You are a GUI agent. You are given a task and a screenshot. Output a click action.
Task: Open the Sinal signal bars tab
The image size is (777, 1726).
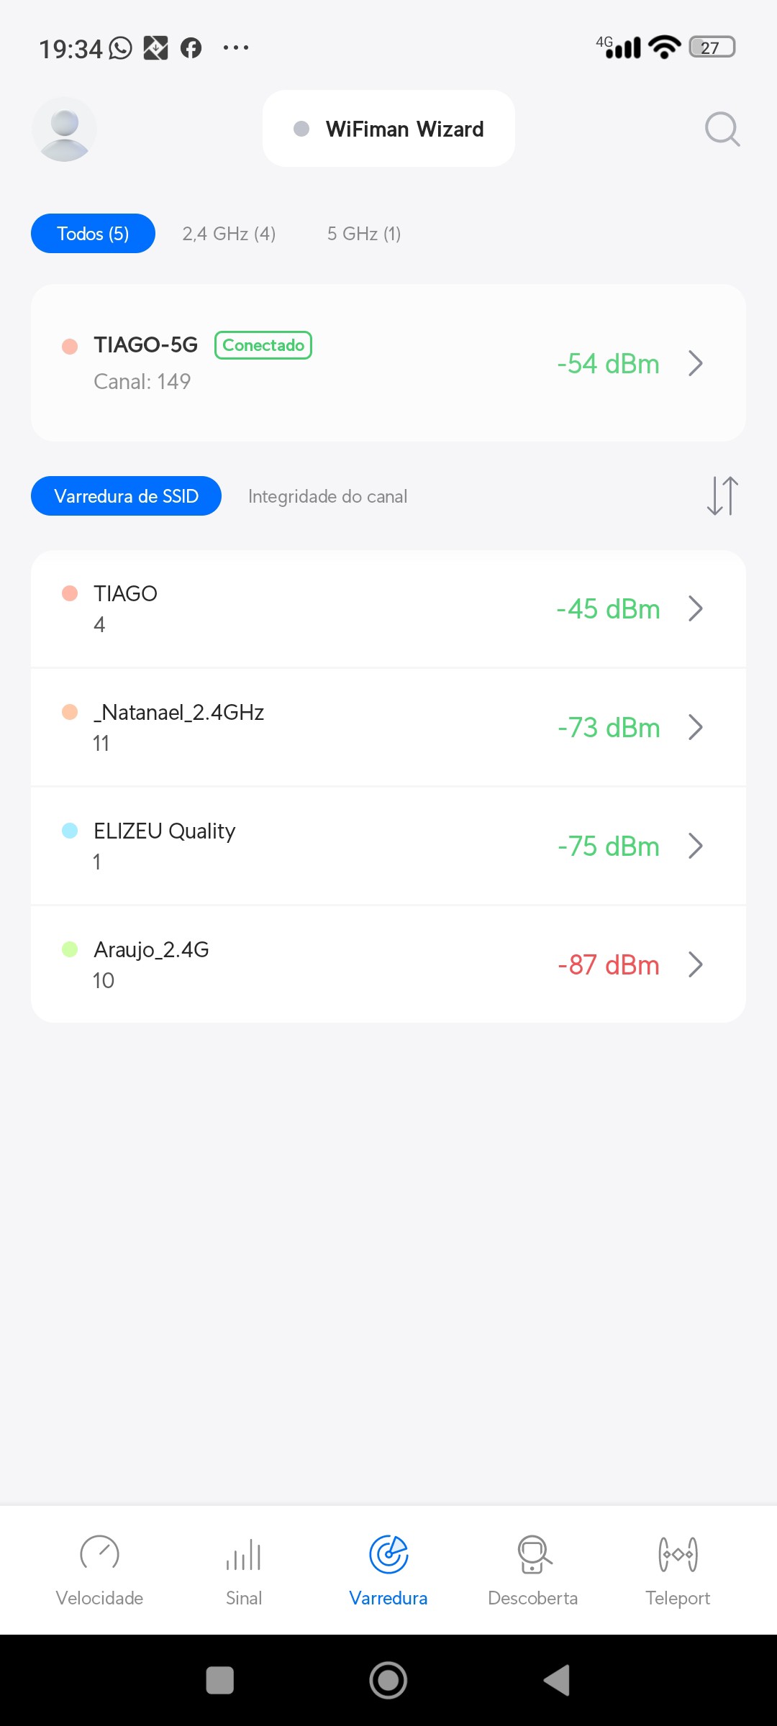point(244,1569)
